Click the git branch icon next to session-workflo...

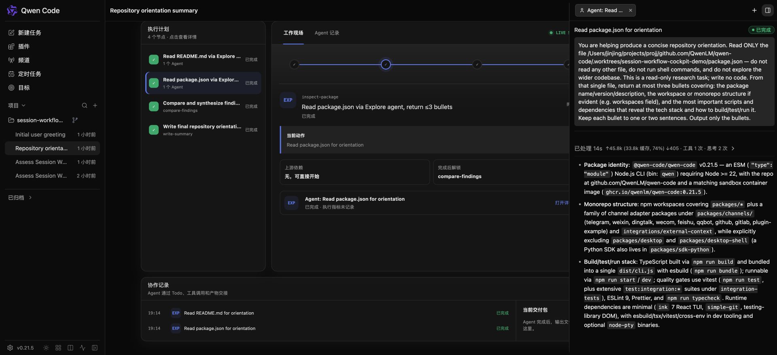[x=75, y=120]
